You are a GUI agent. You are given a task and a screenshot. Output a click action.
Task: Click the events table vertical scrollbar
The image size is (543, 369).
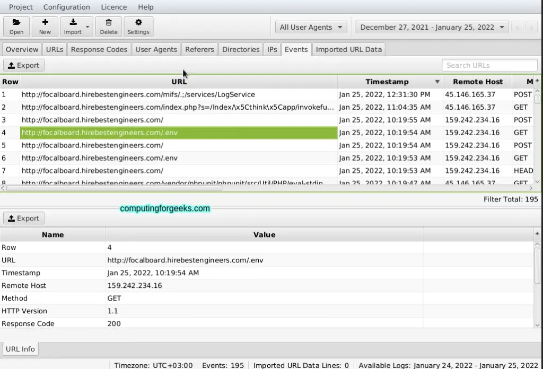(537, 99)
